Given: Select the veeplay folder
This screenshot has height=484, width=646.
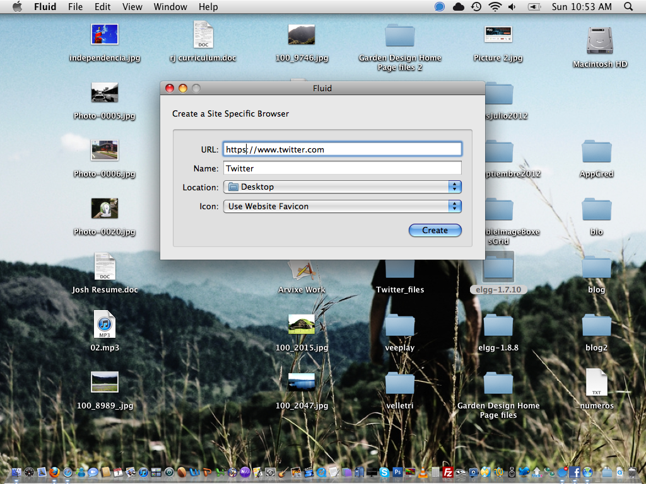Looking at the screenshot, I should click(x=399, y=326).
